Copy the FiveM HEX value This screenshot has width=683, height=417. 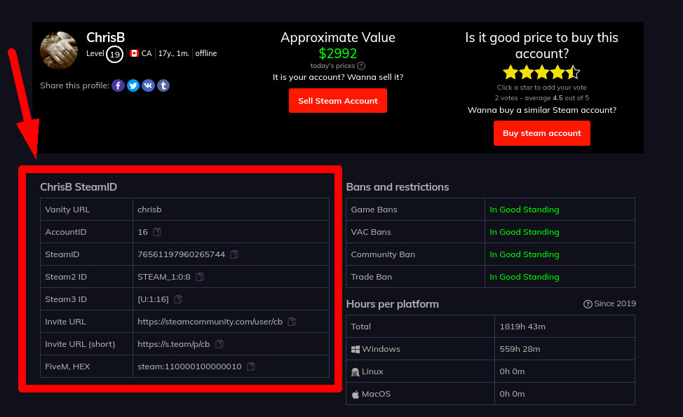click(x=251, y=367)
